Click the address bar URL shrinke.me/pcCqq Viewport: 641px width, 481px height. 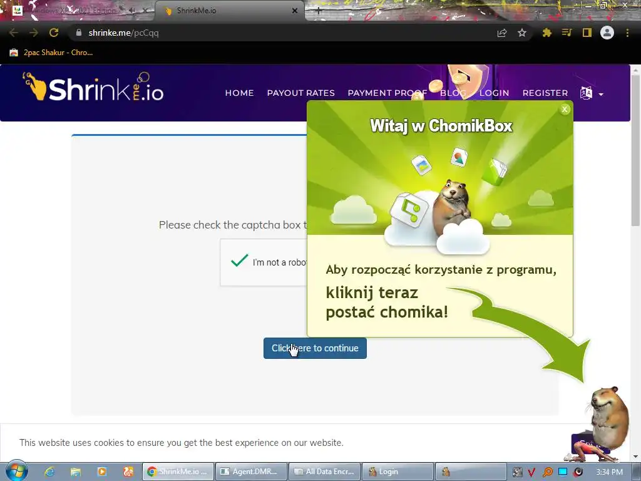pos(123,33)
